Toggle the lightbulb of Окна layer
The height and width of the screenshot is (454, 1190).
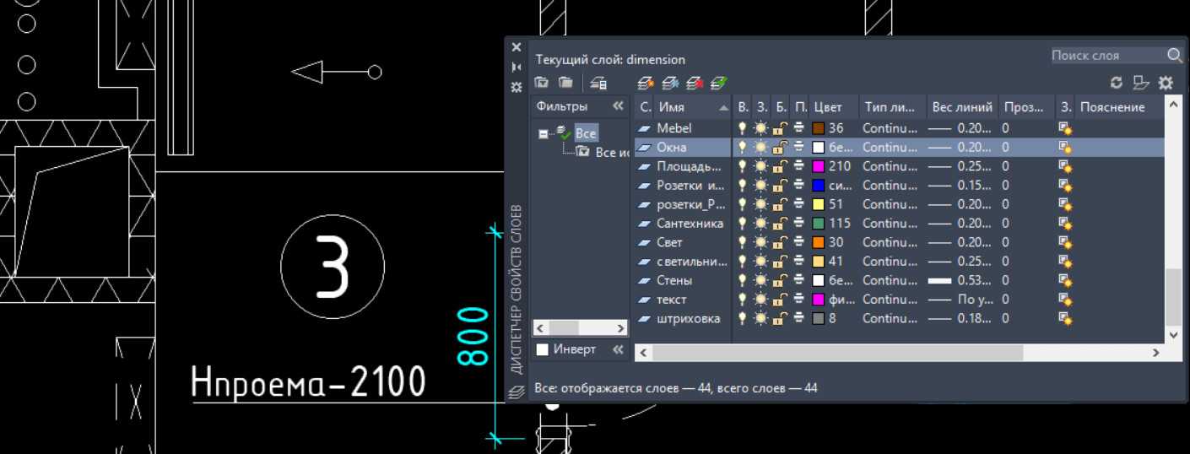pyautogui.click(x=743, y=147)
